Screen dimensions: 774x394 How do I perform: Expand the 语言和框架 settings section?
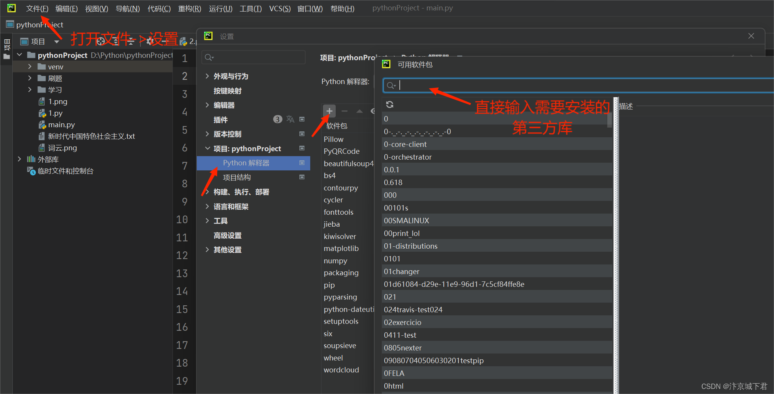tap(207, 206)
